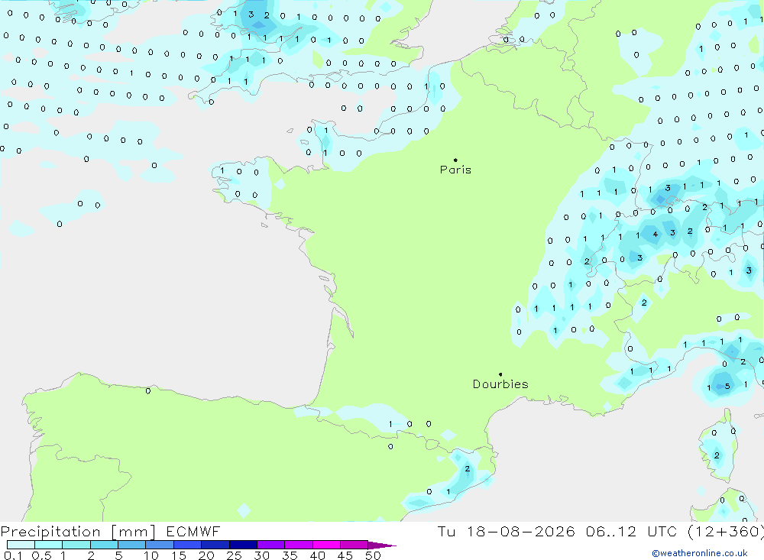Click the value 2 on Corsica island

point(717,455)
